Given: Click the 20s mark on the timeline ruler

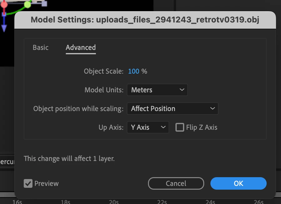Looking at the screenshot, I should pos(114,202).
